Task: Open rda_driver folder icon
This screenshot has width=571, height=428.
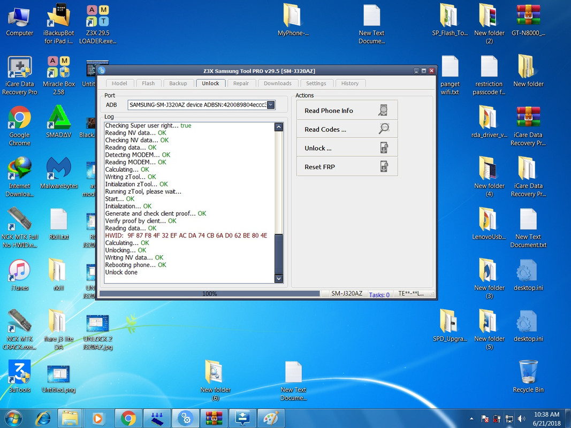Action: 489,122
